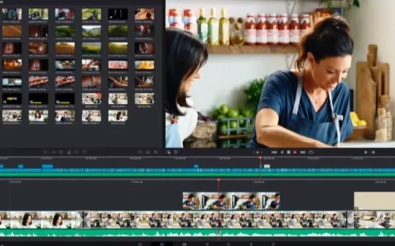Select the first thumbnail in the top row
This screenshot has height=246, width=395.
[12, 14]
